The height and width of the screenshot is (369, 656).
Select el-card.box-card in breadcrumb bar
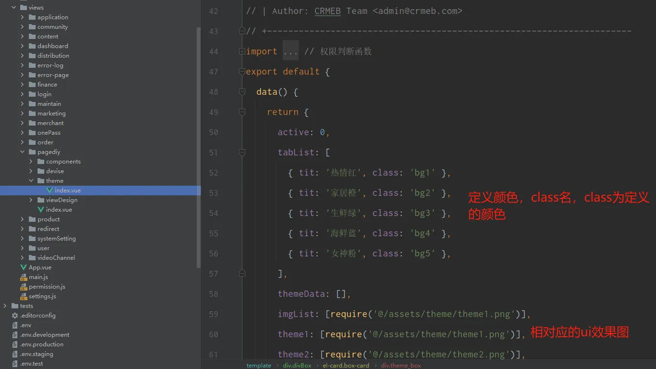pyautogui.click(x=346, y=365)
